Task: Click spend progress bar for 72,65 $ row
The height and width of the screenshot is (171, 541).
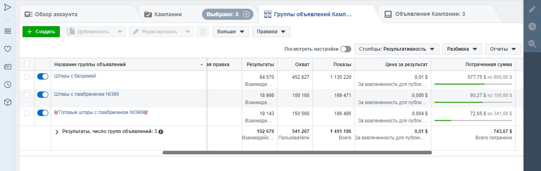Action: coord(473,120)
